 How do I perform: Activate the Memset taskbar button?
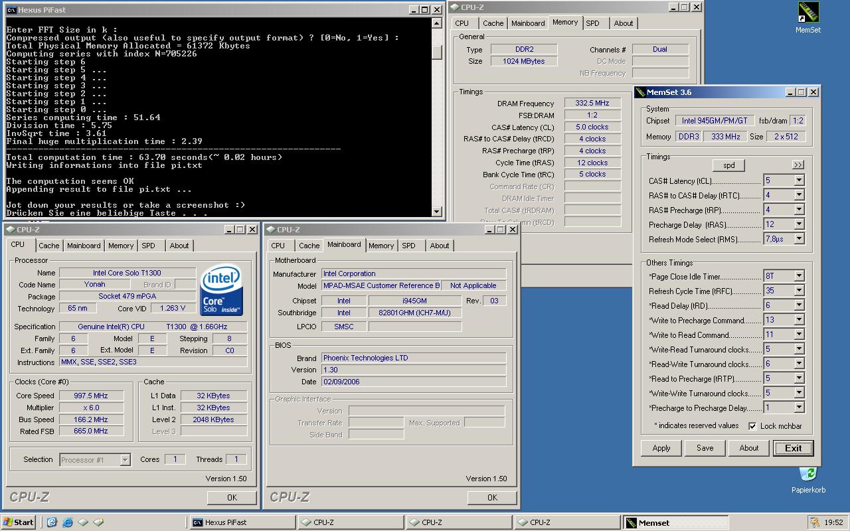[x=677, y=522]
